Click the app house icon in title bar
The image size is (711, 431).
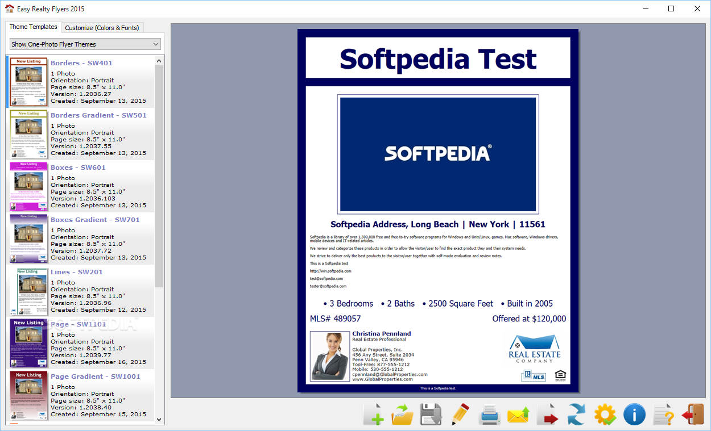click(x=9, y=9)
